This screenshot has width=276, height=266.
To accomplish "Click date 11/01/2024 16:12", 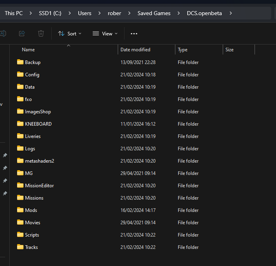I will point(138,124).
